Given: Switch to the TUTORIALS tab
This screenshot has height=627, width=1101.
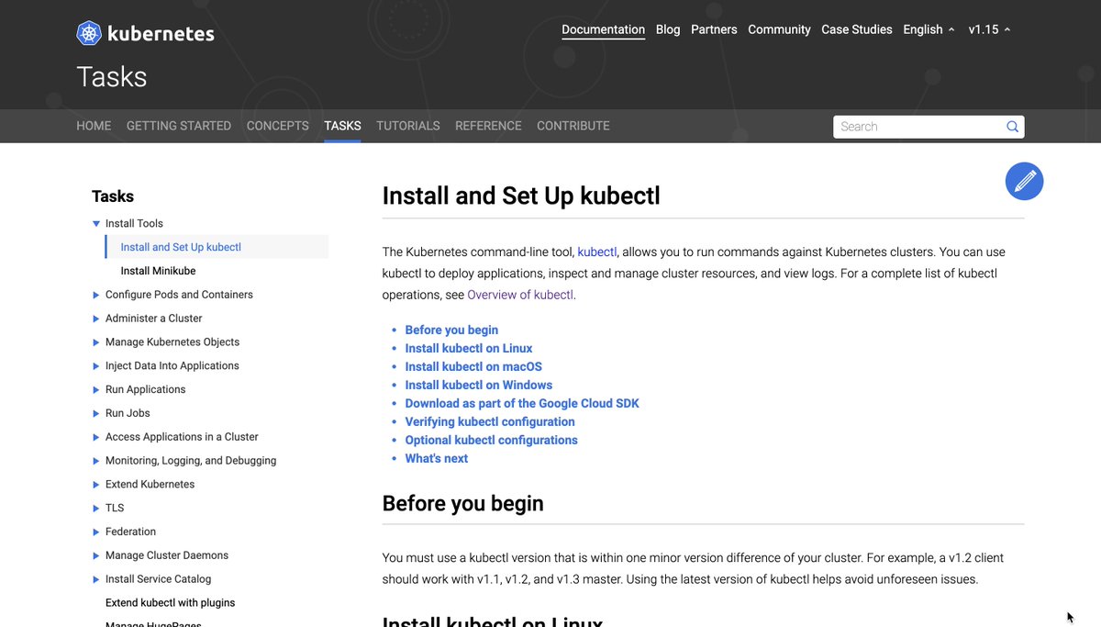Looking at the screenshot, I should click(408, 126).
